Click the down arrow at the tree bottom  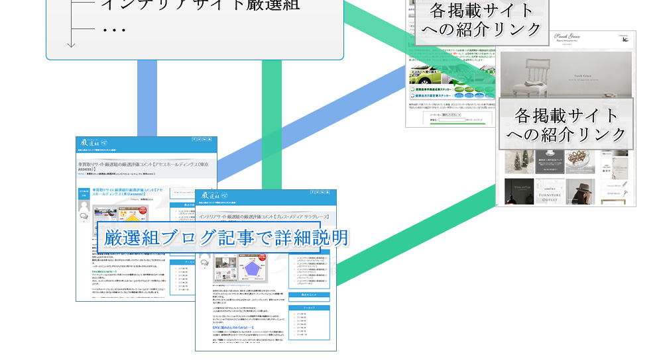click(72, 44)
